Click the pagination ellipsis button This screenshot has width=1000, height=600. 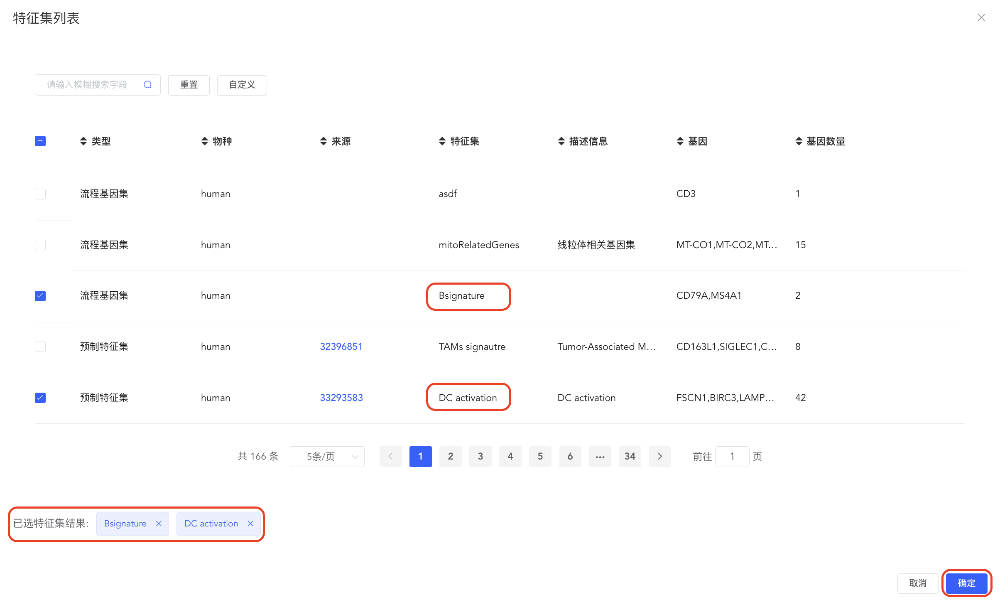click(x=600, y=457)
